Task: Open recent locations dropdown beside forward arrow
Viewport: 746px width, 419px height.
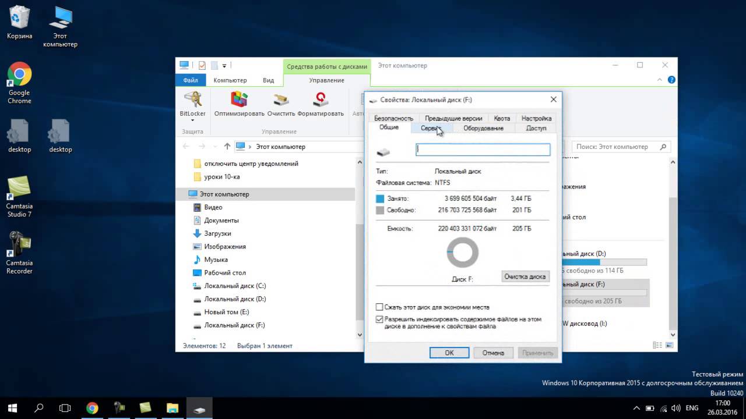Action: [x=214, y=147]
